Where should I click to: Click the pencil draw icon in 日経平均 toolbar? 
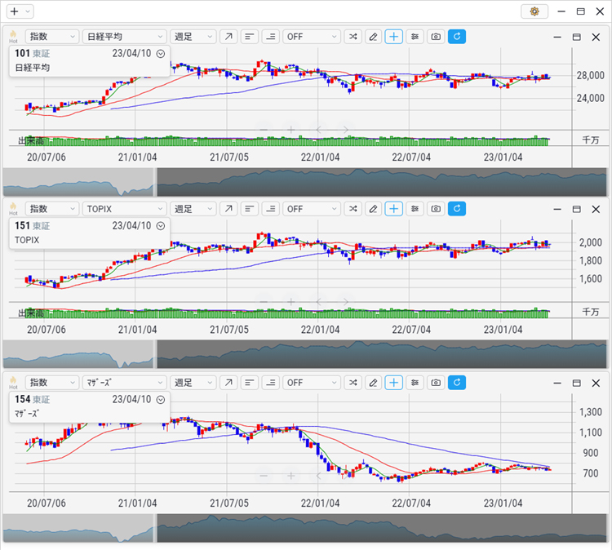[x=373, y=37]
